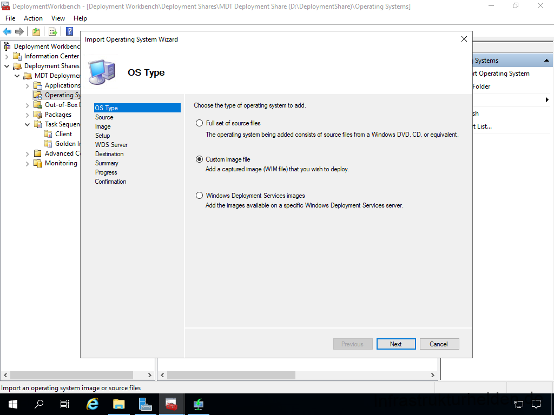This screenshot has height=415, width=554.
Task: Select the Deployment Workbench root icon
Action: [x=6, y=46]
